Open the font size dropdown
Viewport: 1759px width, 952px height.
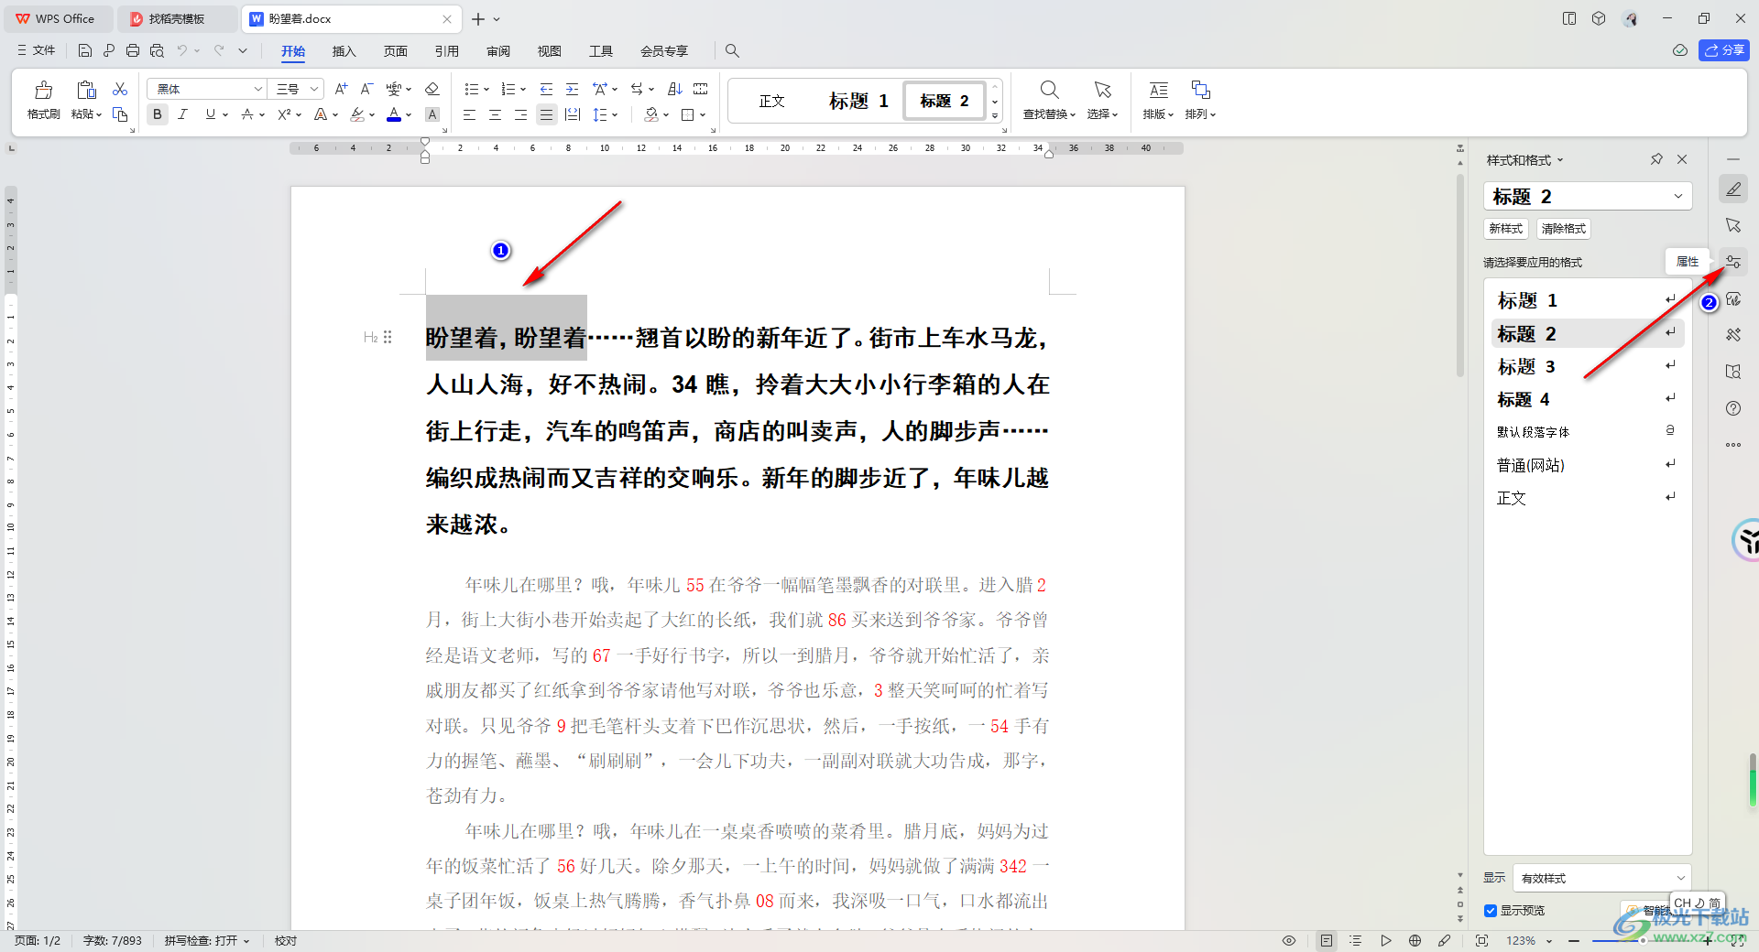click(x=313, y=89)
